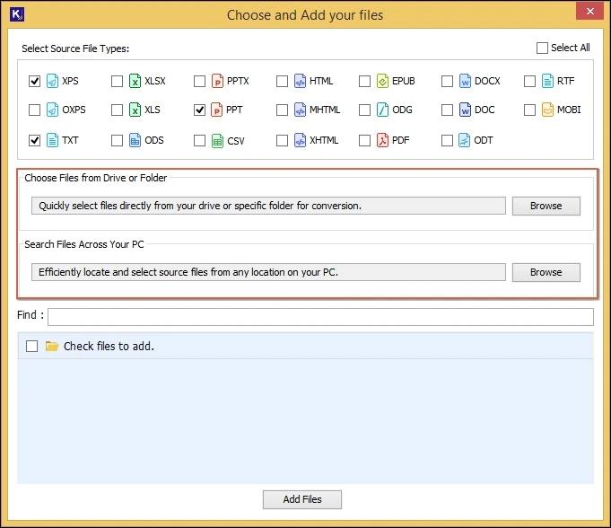Image resolution: width=611 pixels, height=528 pixels.
Task: Click the ODT document icon
Action: pos(464,140)
